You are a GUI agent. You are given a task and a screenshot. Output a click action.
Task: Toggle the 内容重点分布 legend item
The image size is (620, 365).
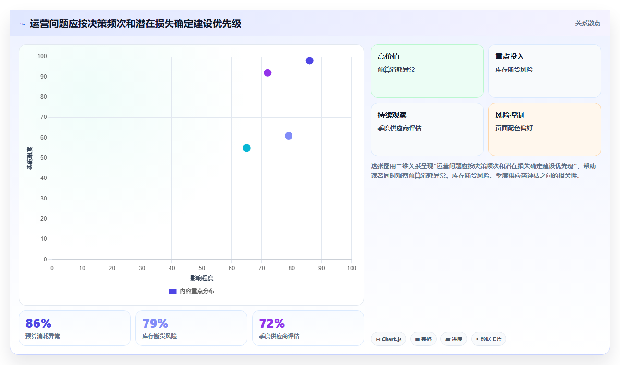pos(191,291)
